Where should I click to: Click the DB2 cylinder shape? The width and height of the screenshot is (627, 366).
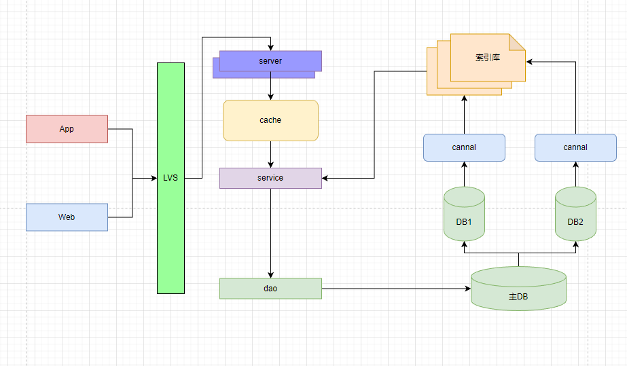tap(575, 216)
